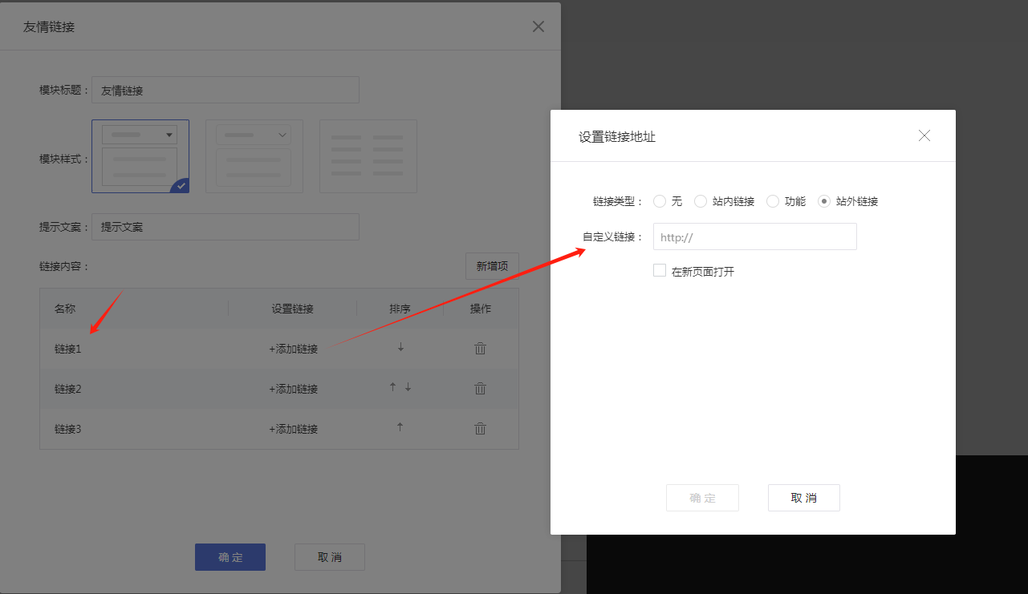1028x594 pixels.
Task: Delete the 链接1 row with trash icon
Action: pos(480,348)
